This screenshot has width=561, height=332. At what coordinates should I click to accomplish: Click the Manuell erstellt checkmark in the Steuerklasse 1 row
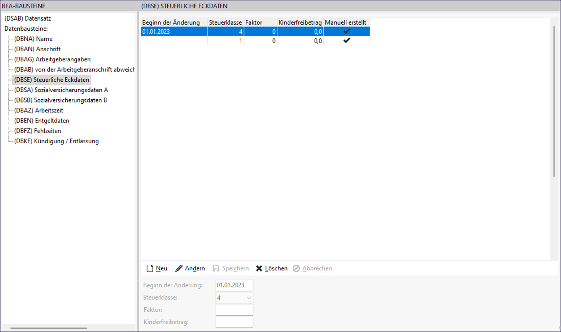[x=347, y=41]
